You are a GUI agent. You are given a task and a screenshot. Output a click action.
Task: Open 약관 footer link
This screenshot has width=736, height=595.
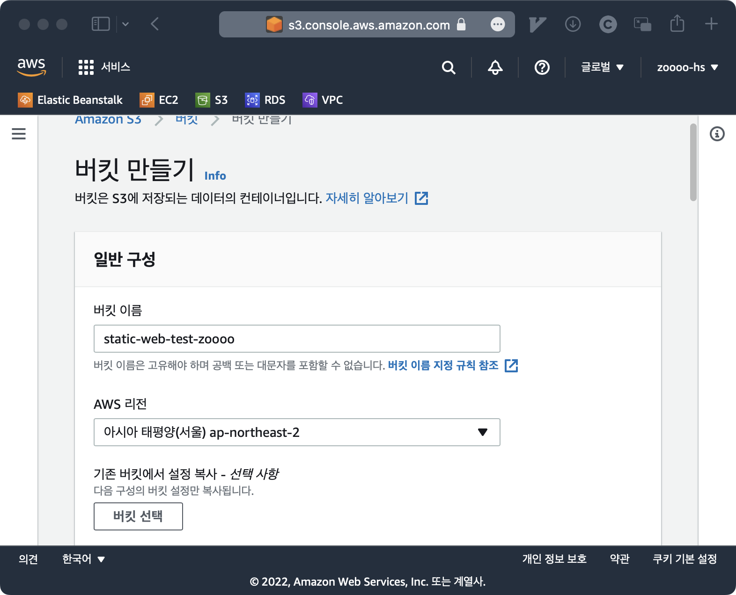coord(619,559)
